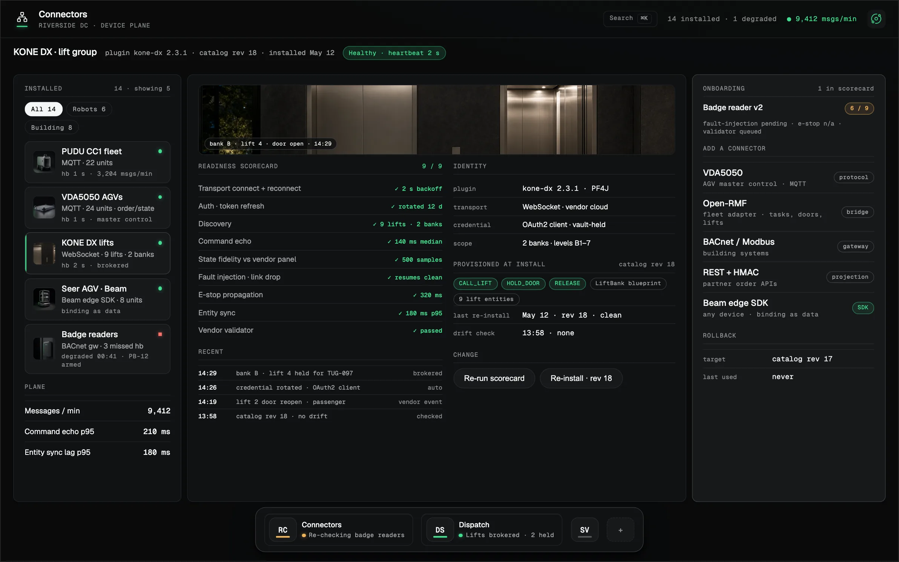899x562 pixels.
Task: Add the VDA5050 protocol connector
Action: click(788, 178)
